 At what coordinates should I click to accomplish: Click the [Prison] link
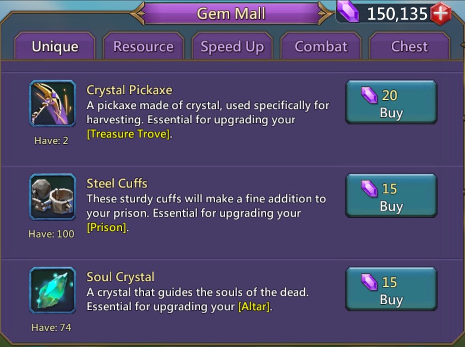coord(107,227)
